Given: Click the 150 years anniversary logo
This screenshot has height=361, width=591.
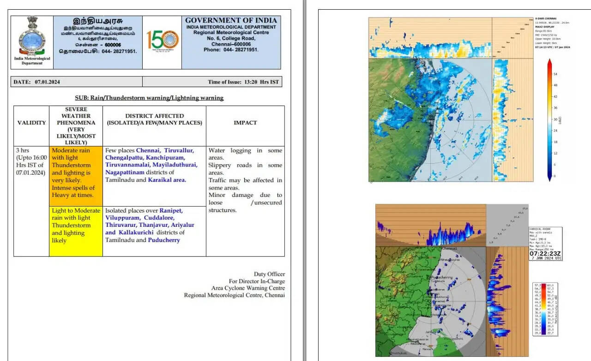Looking at the screenshot, I should coord(162,41).
